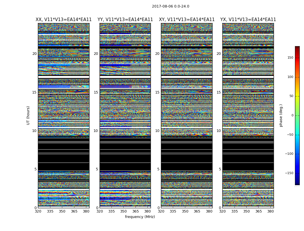
Task: Click the XY, V11*V13=EA14*EA11 panel title
Action: coord(187,20)
